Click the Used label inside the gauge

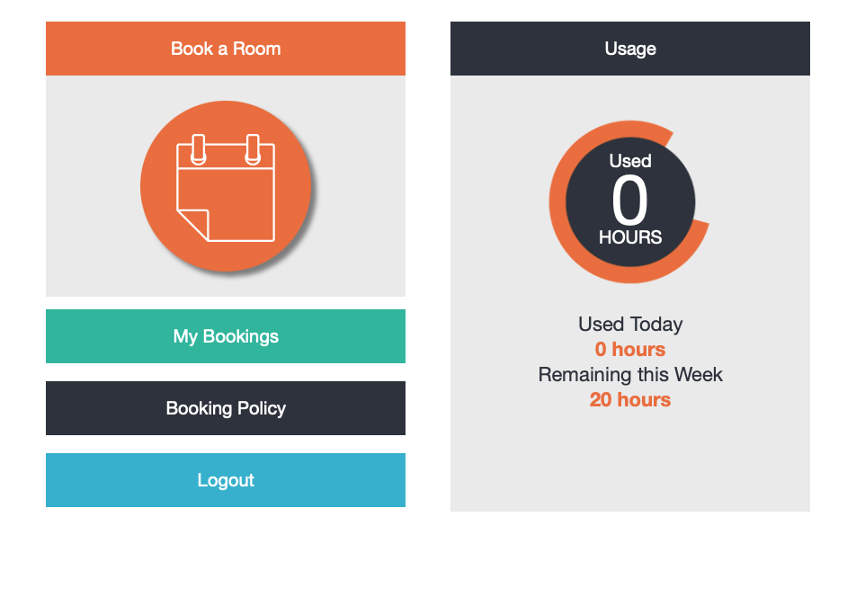pos(630,161)
